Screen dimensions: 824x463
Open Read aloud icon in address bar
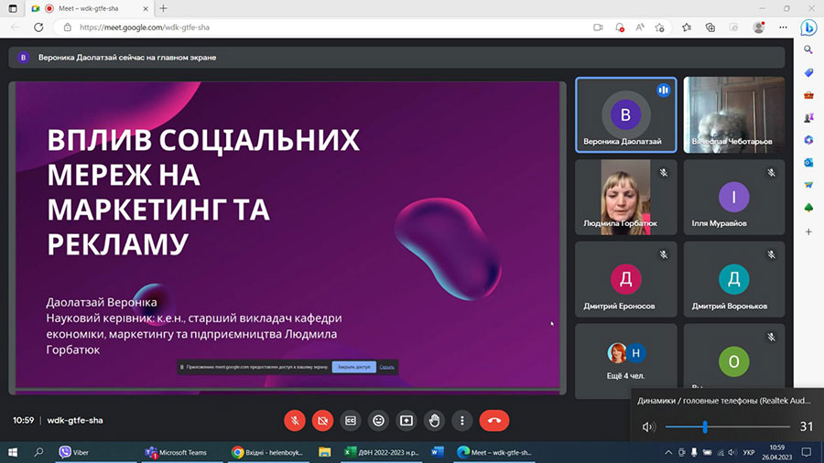640,27
